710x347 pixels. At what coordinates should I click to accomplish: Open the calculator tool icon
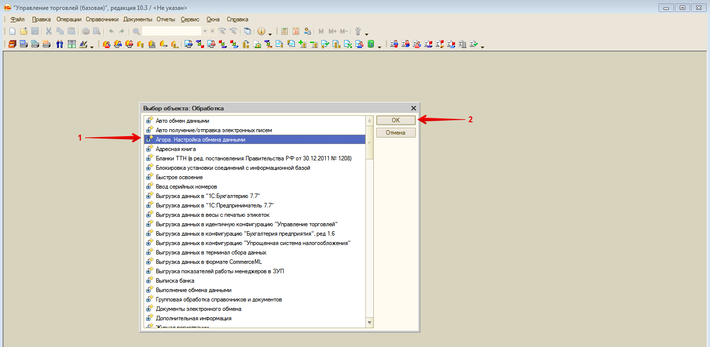[x=285, y=31]
